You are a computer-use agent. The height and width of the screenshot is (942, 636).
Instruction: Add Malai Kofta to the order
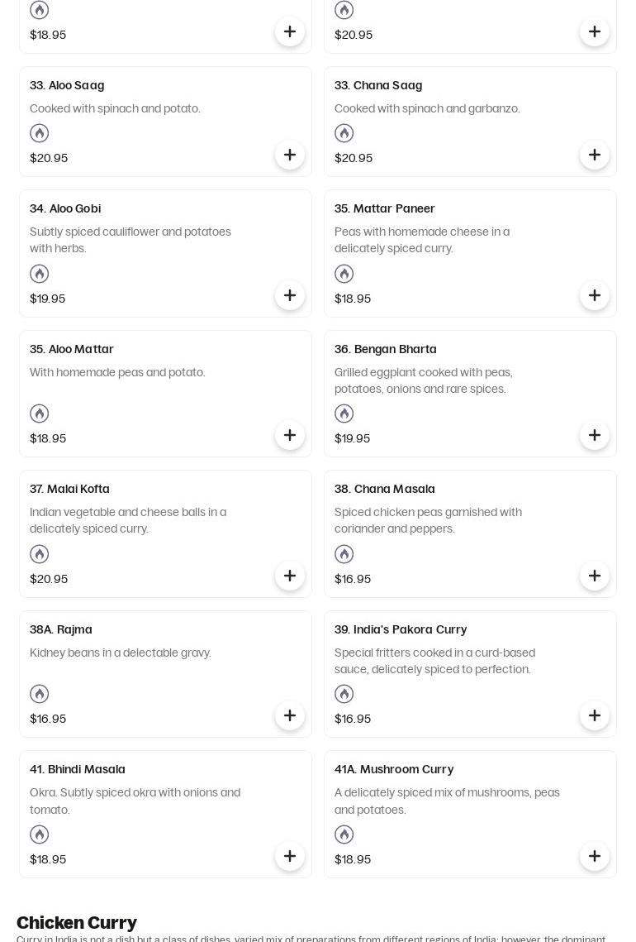coord(290,576)
